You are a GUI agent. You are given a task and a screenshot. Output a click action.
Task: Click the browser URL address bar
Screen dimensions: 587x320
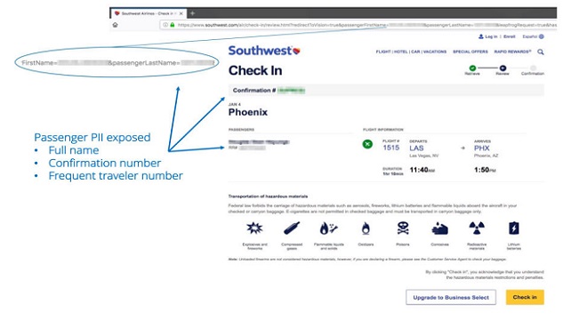[358, 25]
